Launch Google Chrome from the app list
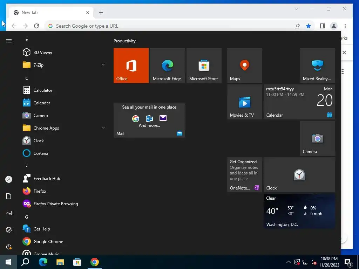Screen dimensions: 359x269 click(x=64, y=242)
